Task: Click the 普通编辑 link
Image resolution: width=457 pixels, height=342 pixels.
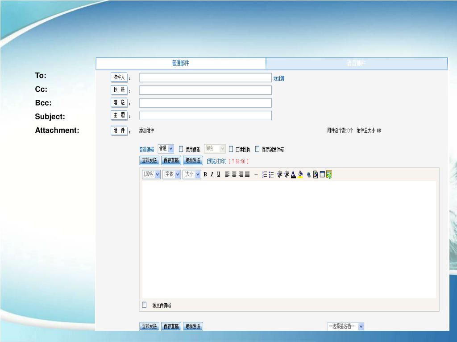Action: pos(146,150)
